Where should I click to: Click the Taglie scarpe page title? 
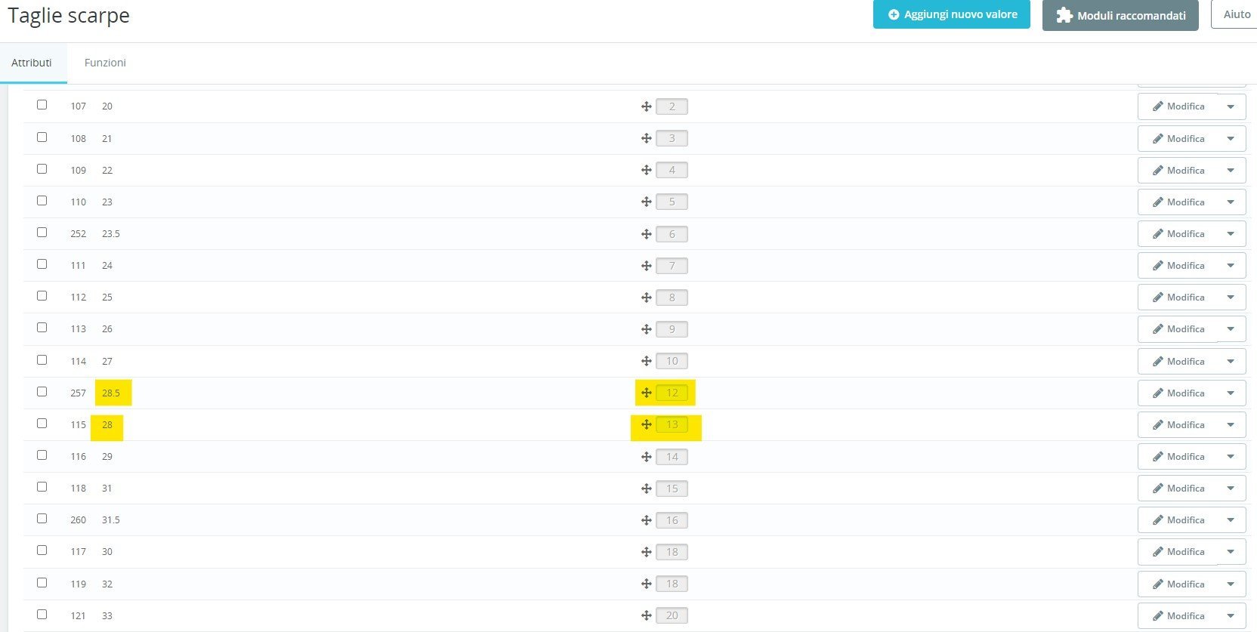69,16
